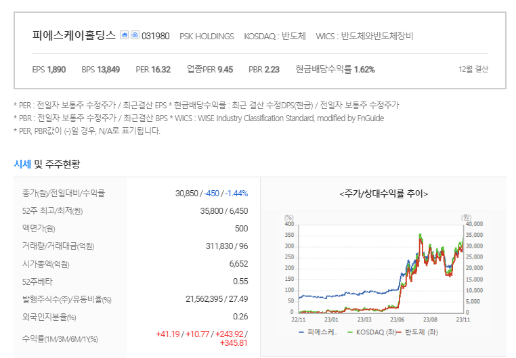Select the 액면가 value 500
The height and width of the screenshot is (358, 516).
click(x=241, y=229)
